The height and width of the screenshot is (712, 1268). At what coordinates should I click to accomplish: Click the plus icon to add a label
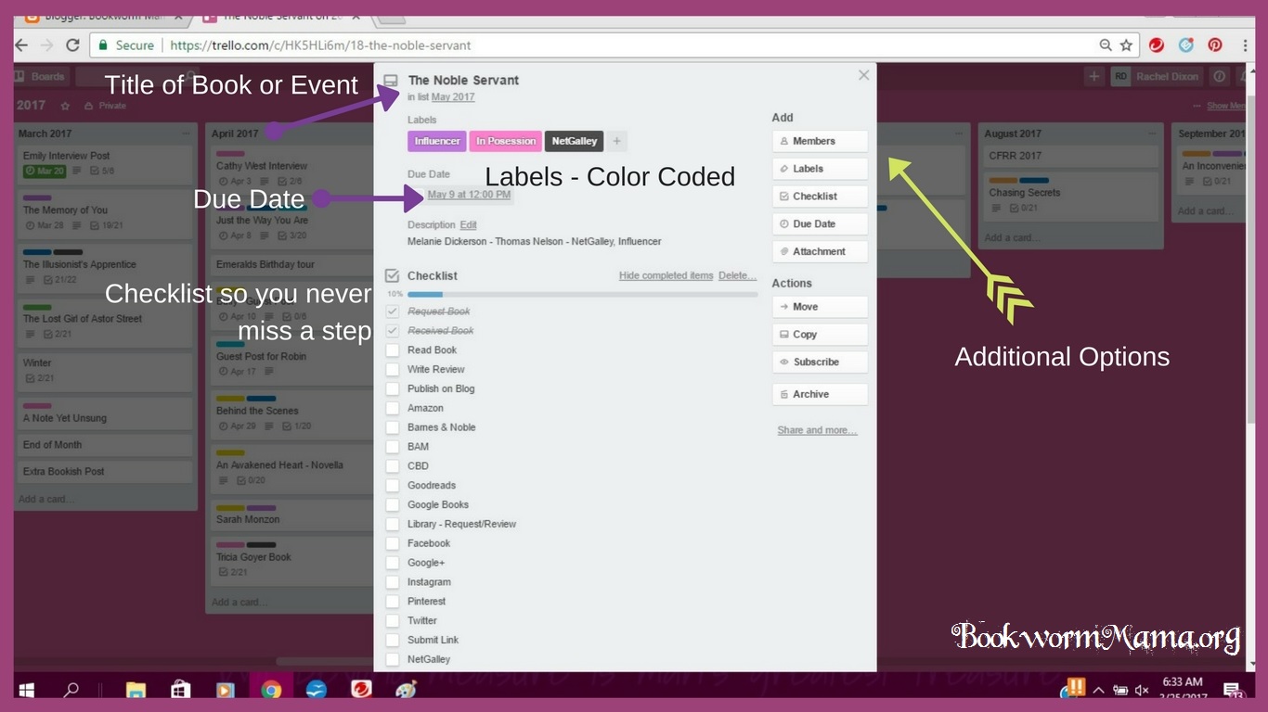[616, 141]
